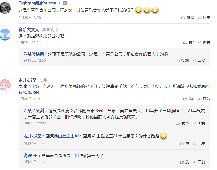
Task: Like 走开-没空's reply posted at 11:44
Action: [185, 144]
